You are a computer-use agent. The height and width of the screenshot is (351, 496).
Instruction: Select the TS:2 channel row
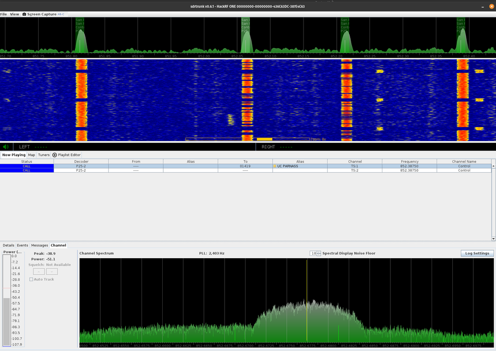(x=354, y=170)
